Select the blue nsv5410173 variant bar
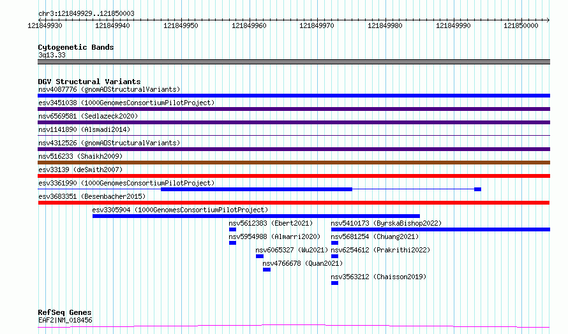Screen dimensions: 568x334 (x=440, y=229)
